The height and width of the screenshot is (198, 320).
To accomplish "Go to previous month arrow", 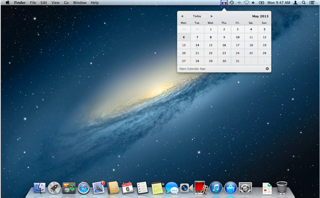I will (182, 16).
